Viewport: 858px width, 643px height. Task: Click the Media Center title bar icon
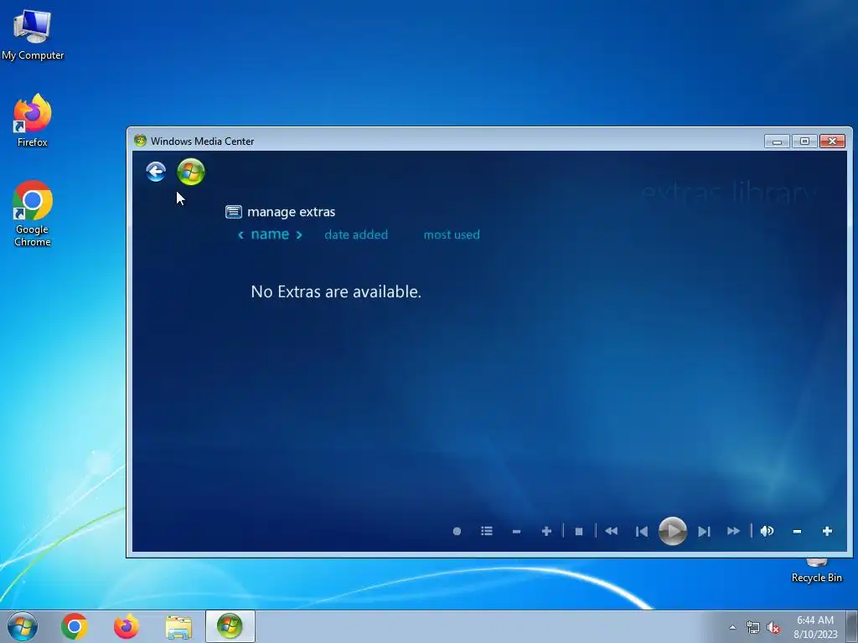pyautogui.click(x=140, y=141)
